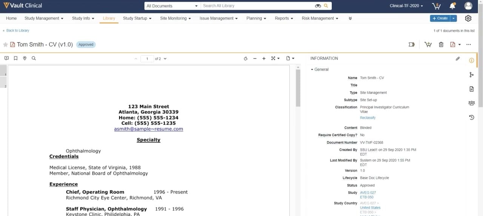
Task: Open the page layout view dropdown
Action: (293, 58)
